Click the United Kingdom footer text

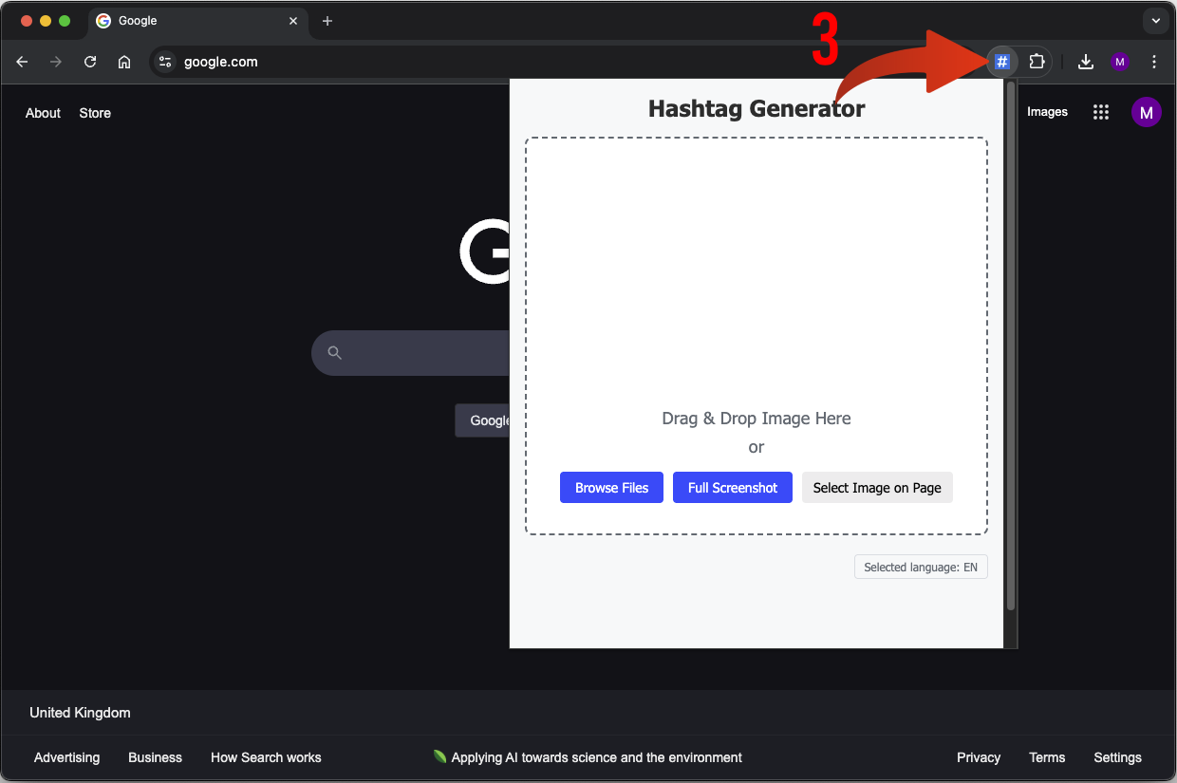click(80, 713)
